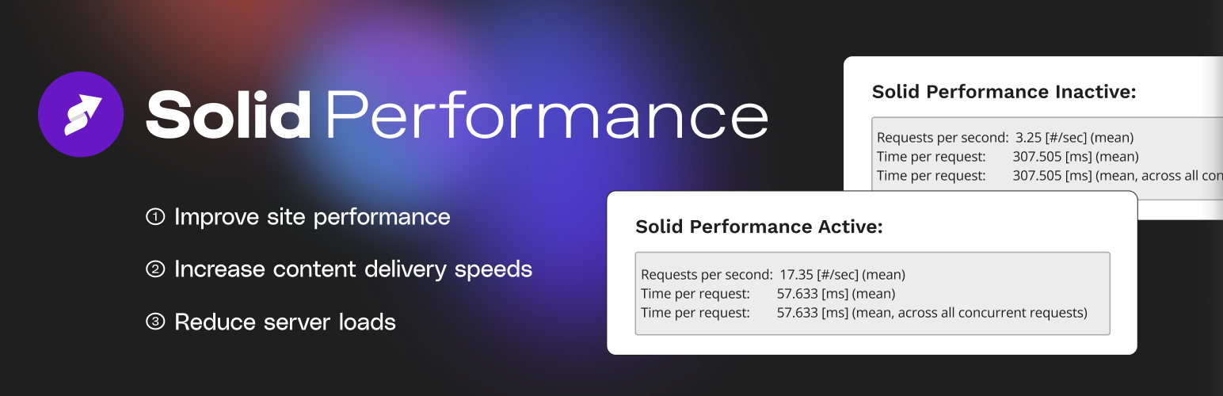Click the bold word "Solid" in the title

[228, 115]
